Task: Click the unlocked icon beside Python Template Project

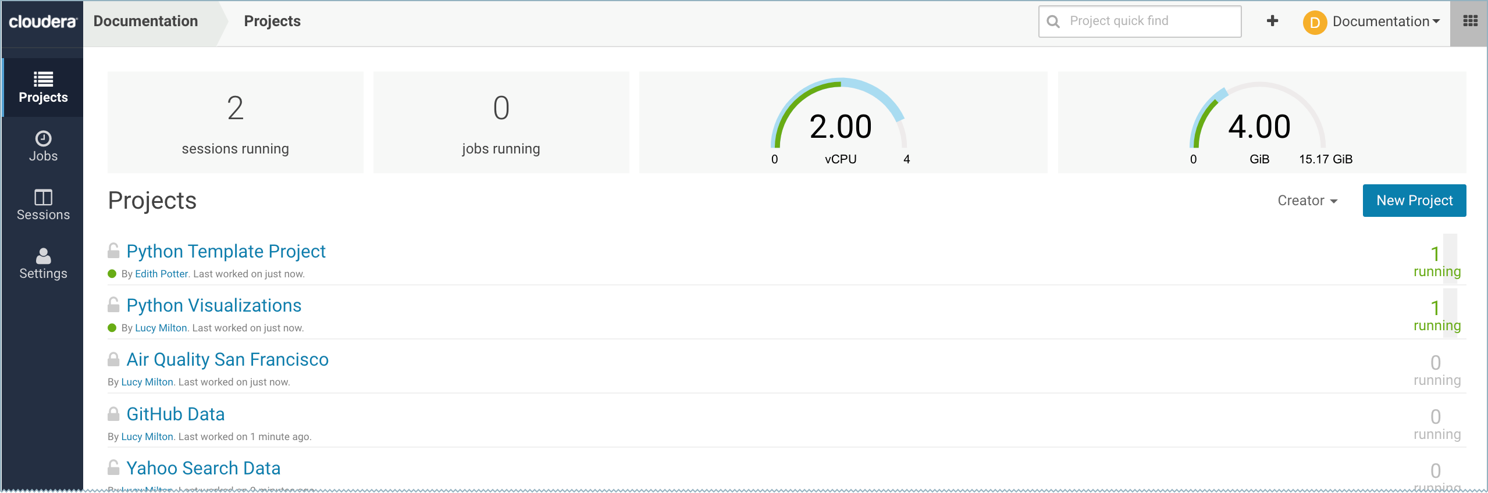Action: coord(113,251)
